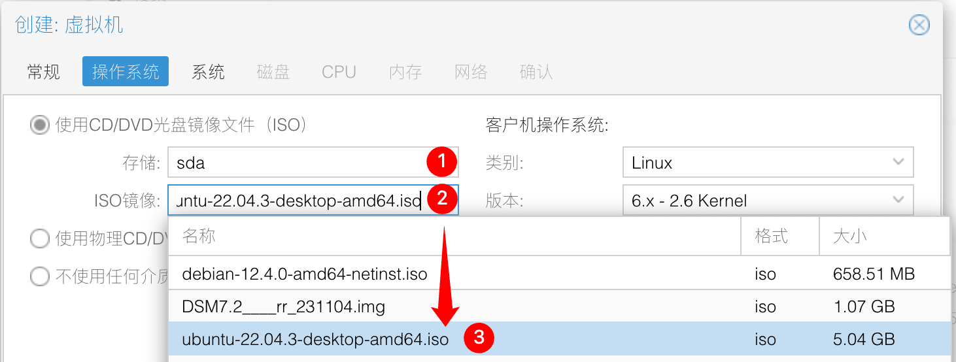Screen dimensions: 956x362
Task: Switch to the 系统 tab
Action: (208, 72)
